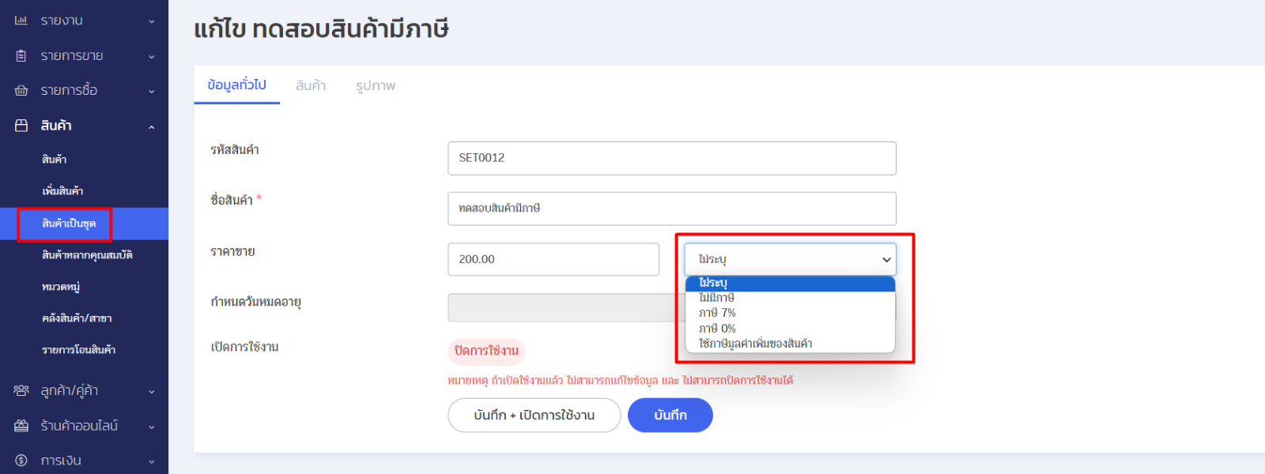Switch to the สินค้า tab
The height and width of the screenshot is (474, 1265).
point(311,85)
